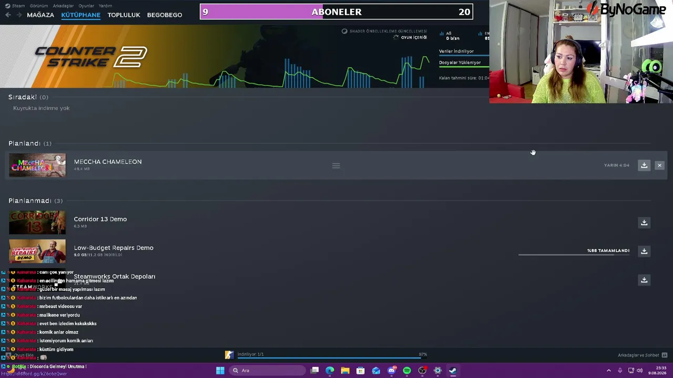Click the bottom download progress bar
The width and height of the screenshot is (673, 378).
click(x=332, y=359)
